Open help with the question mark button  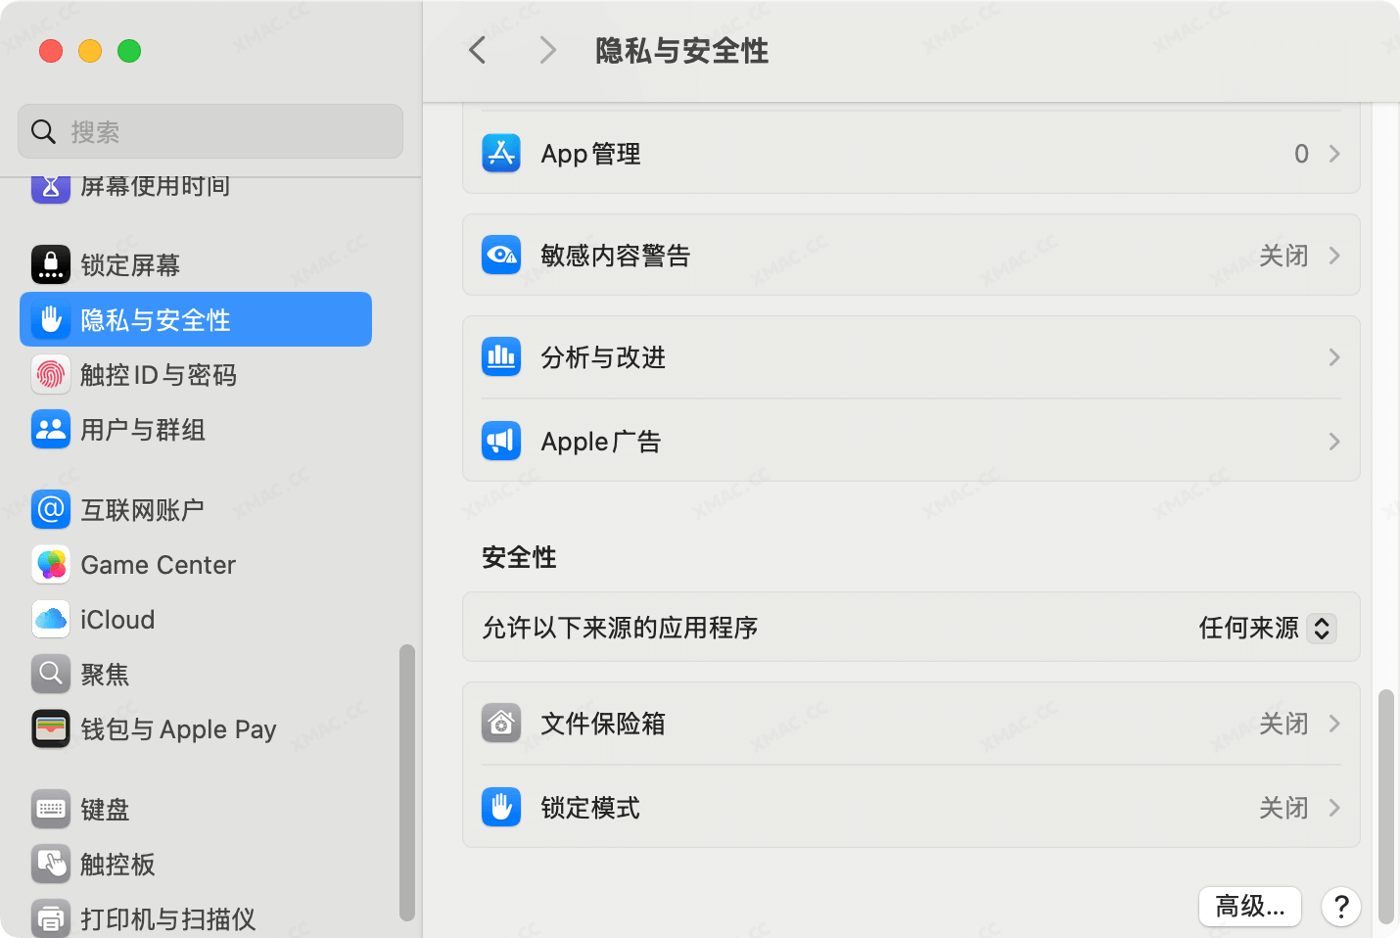pos(1341,906)
